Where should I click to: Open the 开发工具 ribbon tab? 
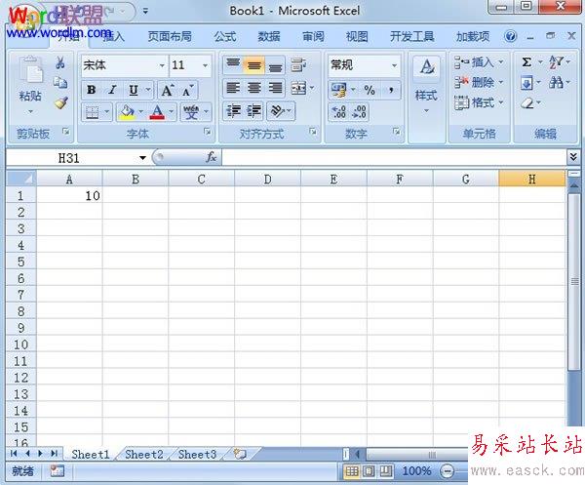(411, 36)
